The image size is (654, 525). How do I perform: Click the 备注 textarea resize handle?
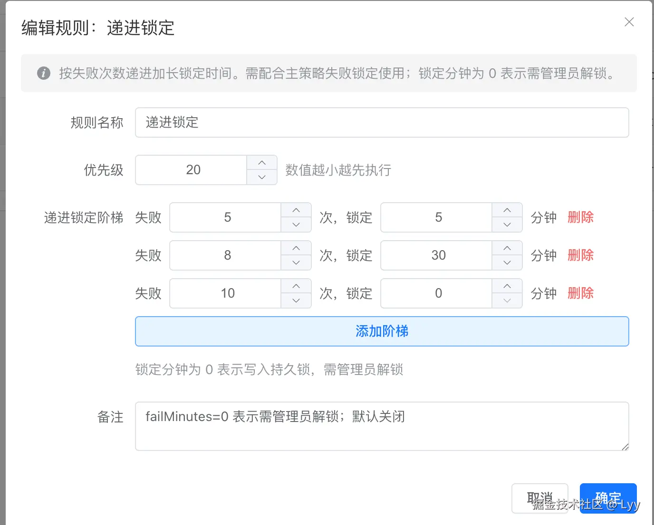(625, 447)
